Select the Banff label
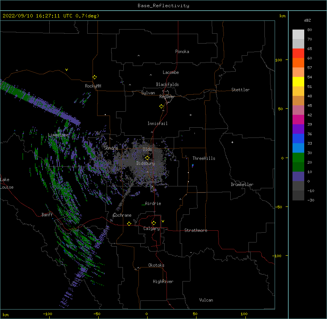Screen dimensions: 327x319 (x=47, y=215)
